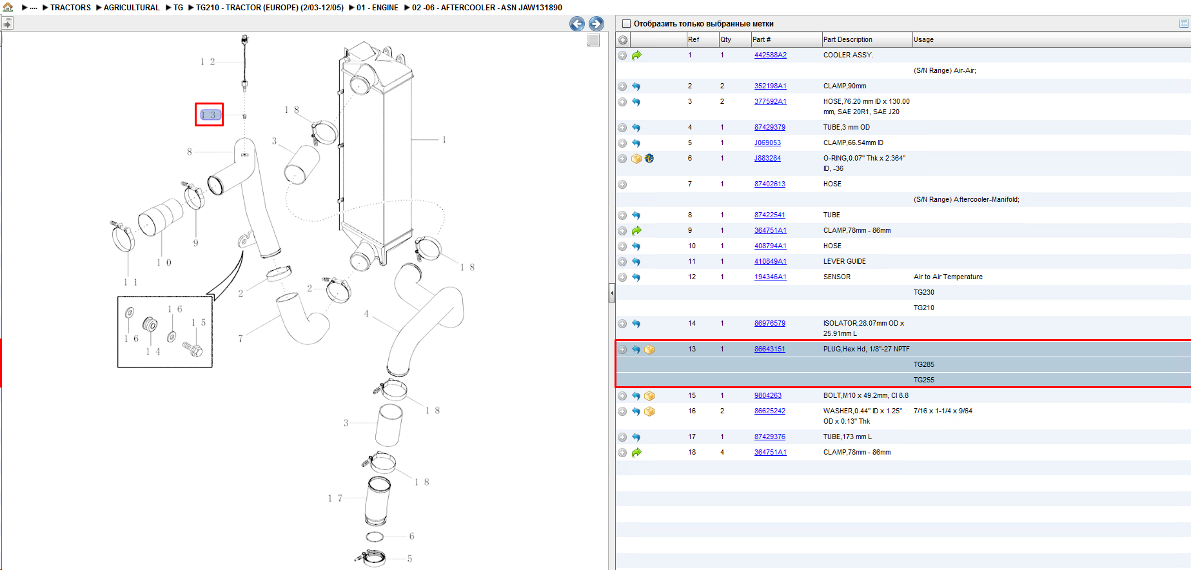Screen dimensions: 1191x570
Task: Open TRACTORS breadcrumb item
Action: pyautogui.click(x=70, y=8)
